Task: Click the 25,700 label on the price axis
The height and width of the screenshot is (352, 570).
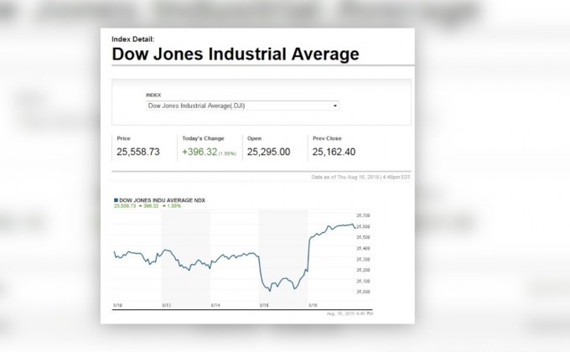Action: click(x=363, y=215)
